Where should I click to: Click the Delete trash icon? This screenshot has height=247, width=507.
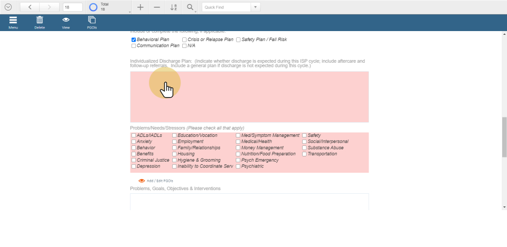point(40,21)
